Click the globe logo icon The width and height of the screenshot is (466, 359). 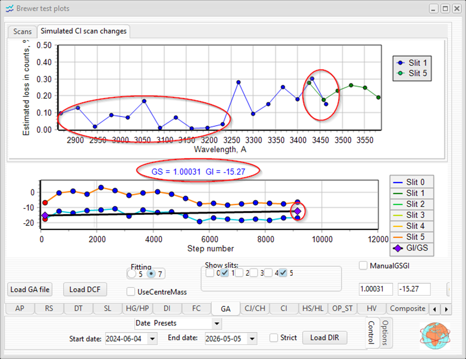click(435, 336)
